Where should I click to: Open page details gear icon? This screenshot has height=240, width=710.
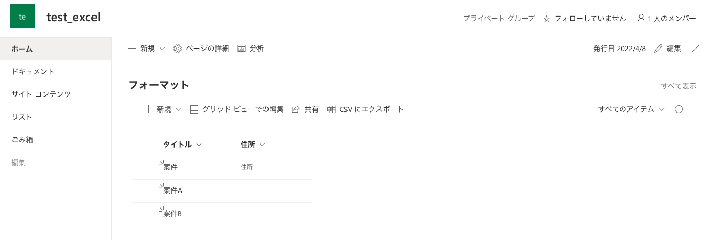pos(178,49)
